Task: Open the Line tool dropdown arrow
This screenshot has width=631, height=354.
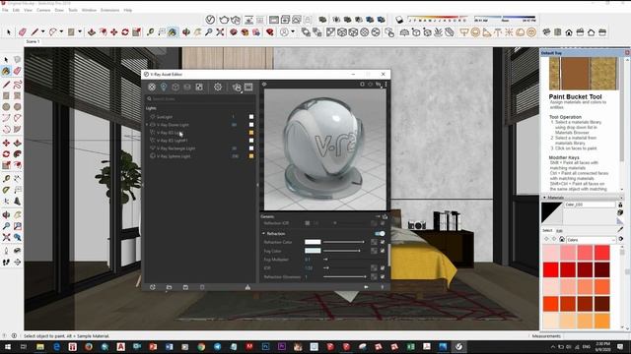Action: point(42,31)
